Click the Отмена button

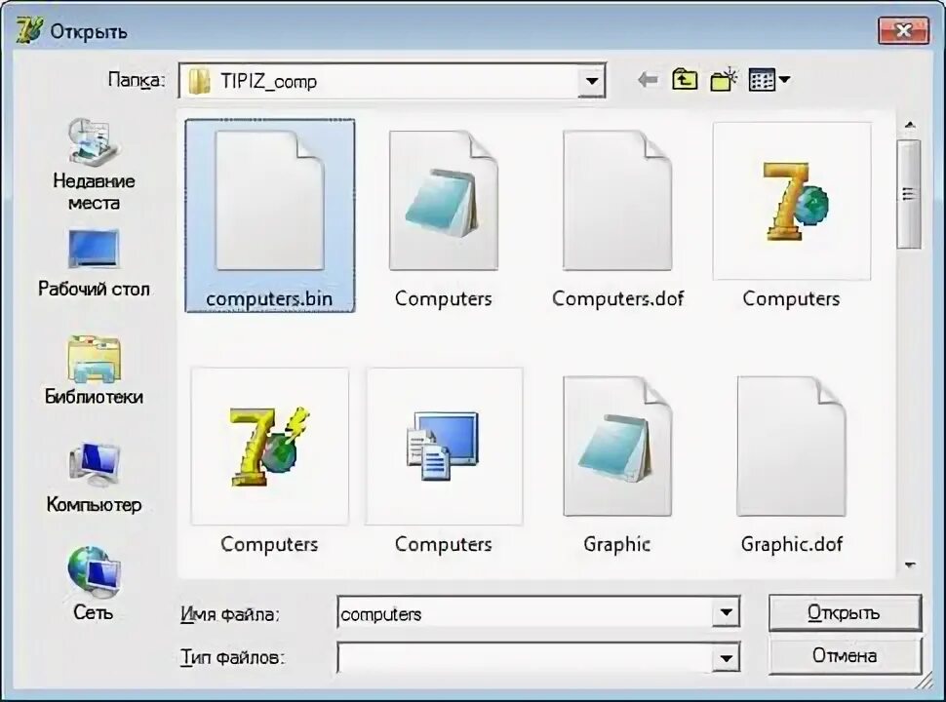tap(845, 655)
